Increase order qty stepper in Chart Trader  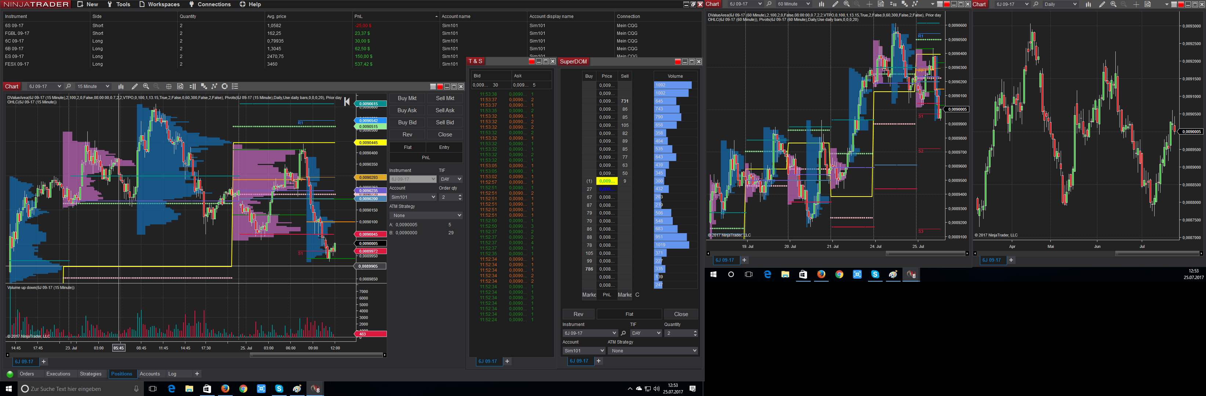460,195
